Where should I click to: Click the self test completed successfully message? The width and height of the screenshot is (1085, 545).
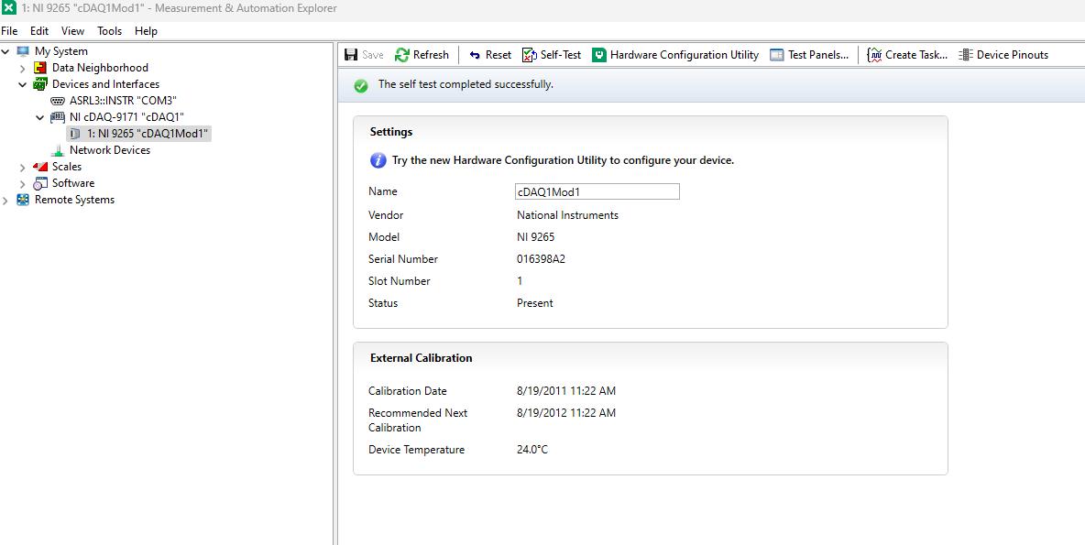tap(466, 85)
